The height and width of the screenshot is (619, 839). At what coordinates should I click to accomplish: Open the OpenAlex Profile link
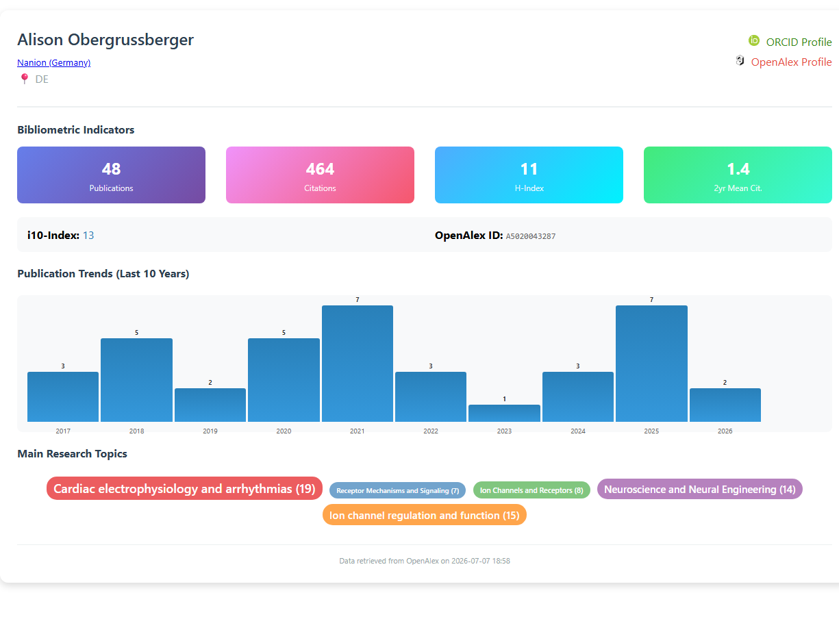click(x=791, y=62)
